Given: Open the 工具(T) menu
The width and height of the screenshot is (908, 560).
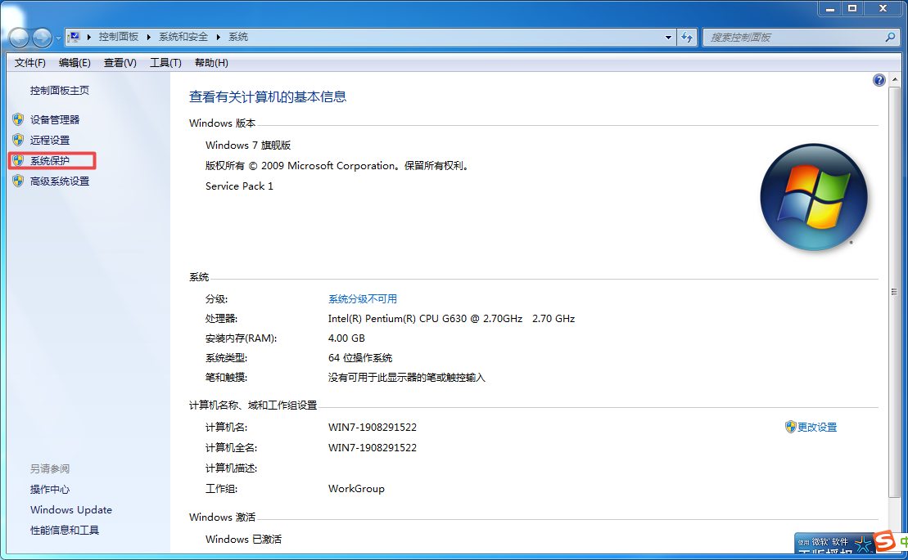Looking at the screenshot, I should (x=165, y=63).
